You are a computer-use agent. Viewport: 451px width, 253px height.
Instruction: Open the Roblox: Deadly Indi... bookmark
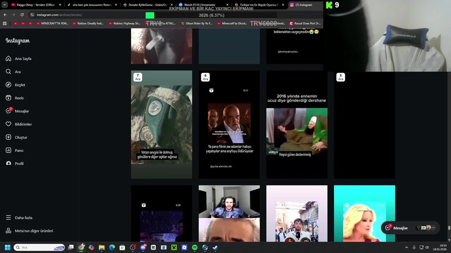pyautogui.click(x=88, y=24)
